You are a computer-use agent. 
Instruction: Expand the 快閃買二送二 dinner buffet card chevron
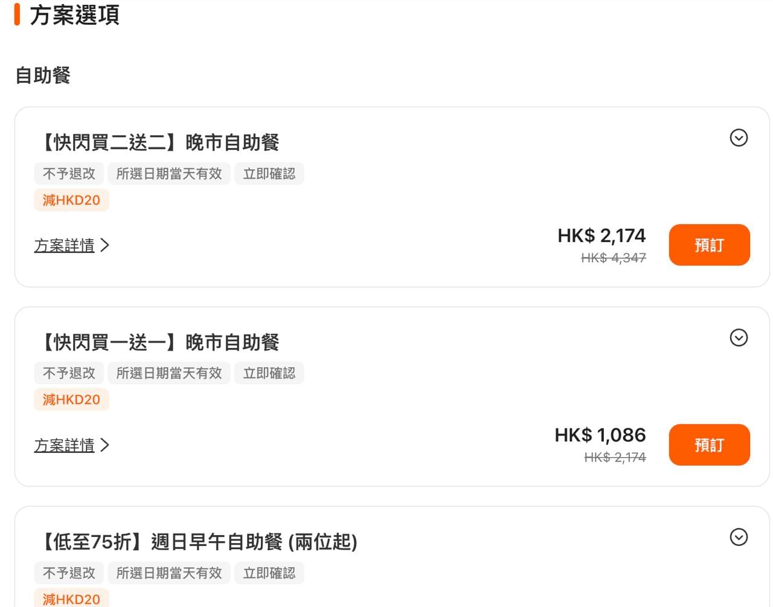[x=739, y=138]
